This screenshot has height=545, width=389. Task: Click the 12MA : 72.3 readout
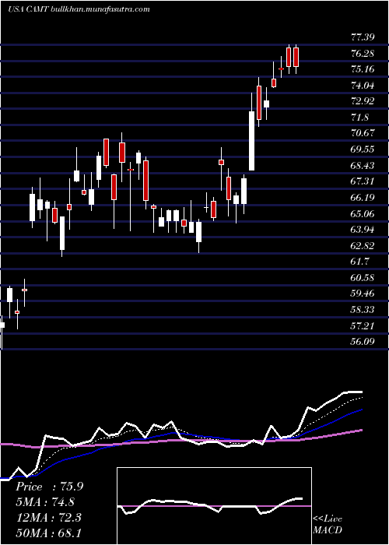tap(48, 518)
